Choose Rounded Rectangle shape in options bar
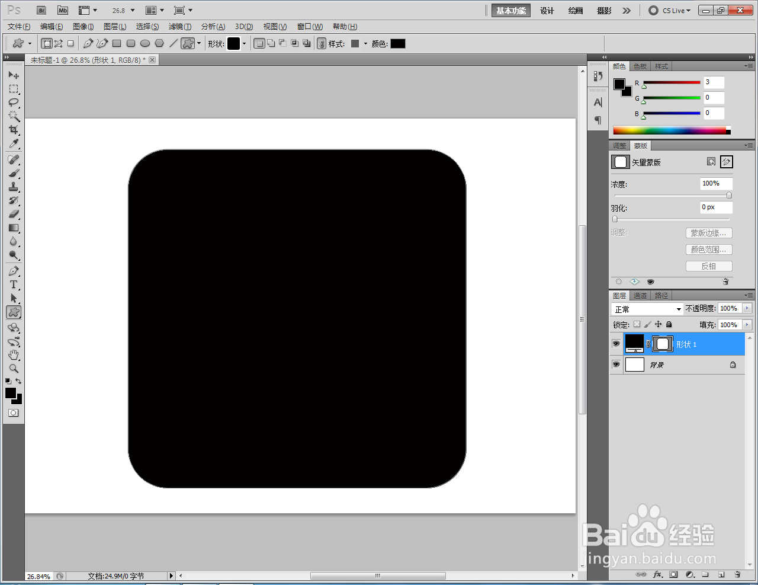 click(x=131, y=43)
